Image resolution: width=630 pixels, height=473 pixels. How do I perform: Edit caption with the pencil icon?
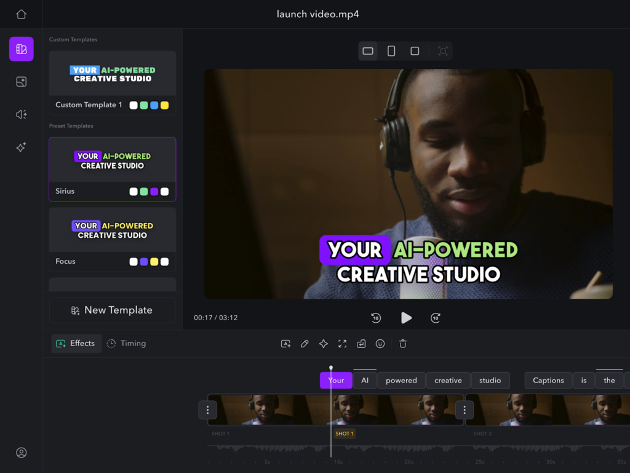click(305, 344)
